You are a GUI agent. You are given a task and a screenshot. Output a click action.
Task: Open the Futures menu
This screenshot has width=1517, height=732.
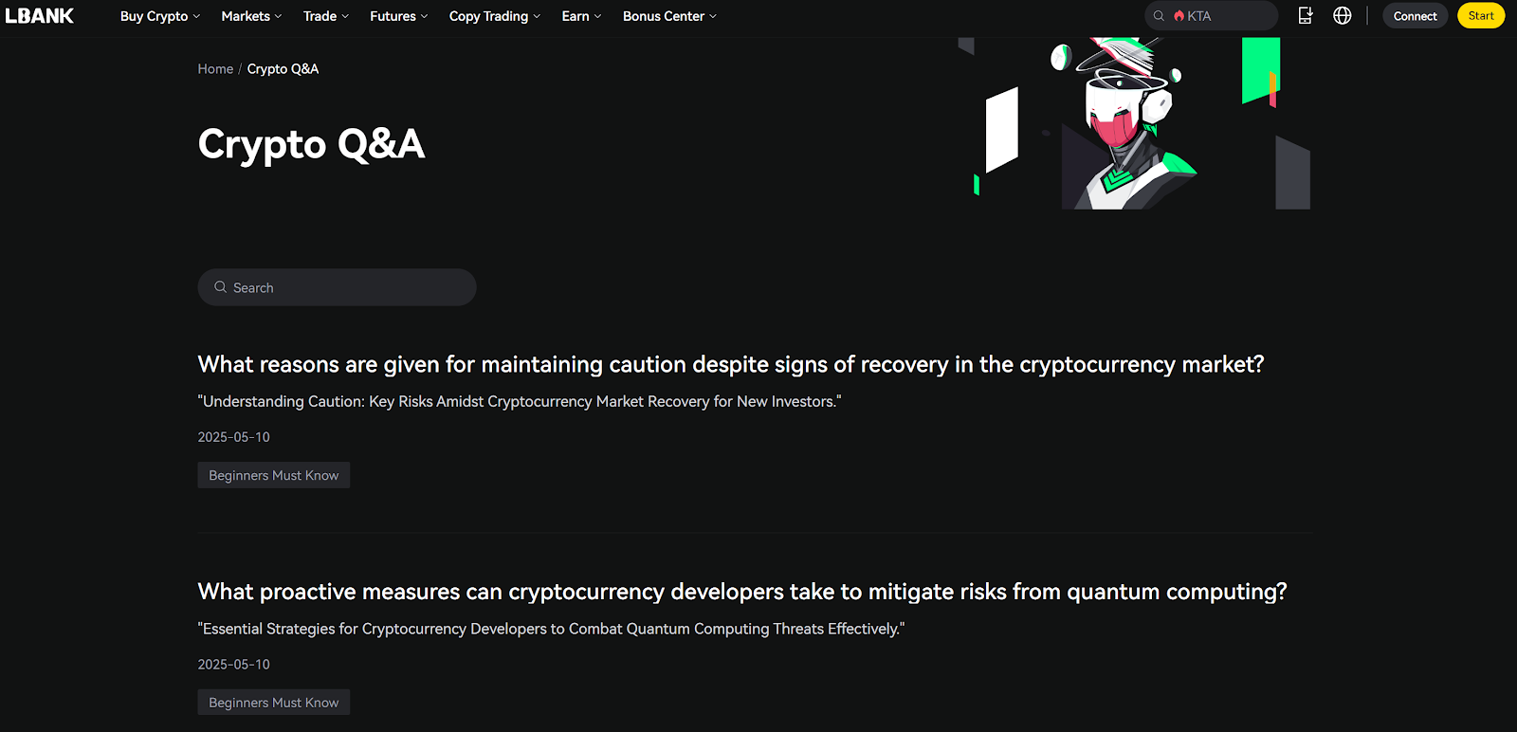[x=398, y=16]
